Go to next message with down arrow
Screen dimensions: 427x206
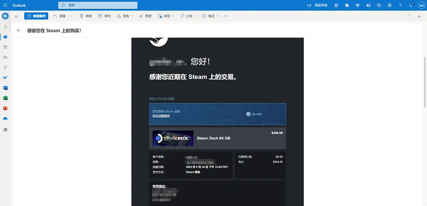(x=419, y=16)
